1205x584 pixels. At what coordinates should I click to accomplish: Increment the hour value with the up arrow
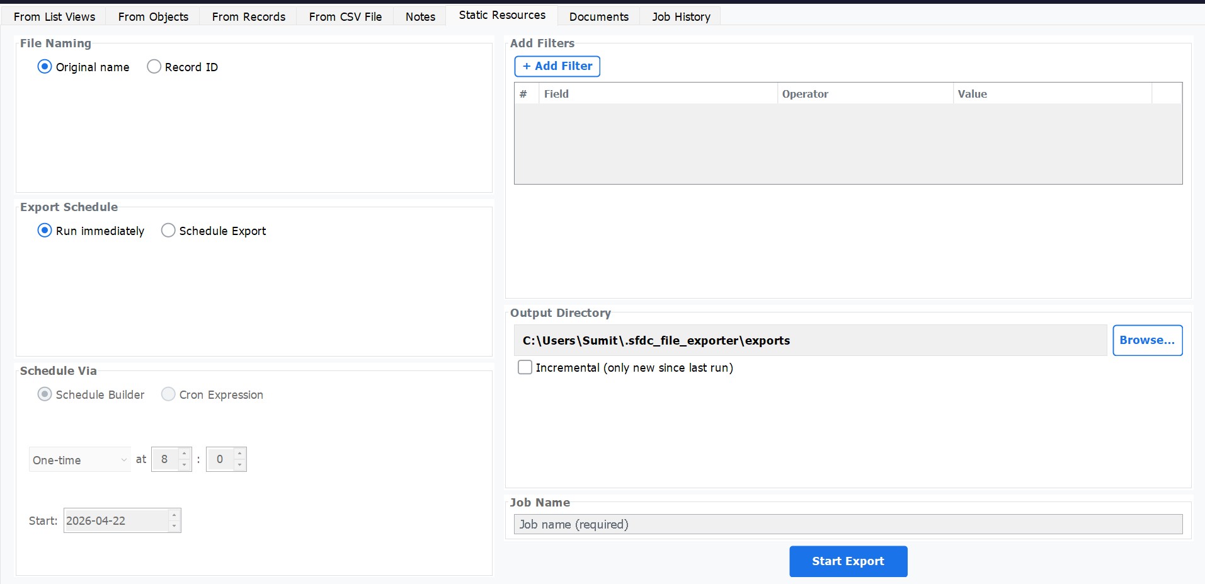coord(185,454)
